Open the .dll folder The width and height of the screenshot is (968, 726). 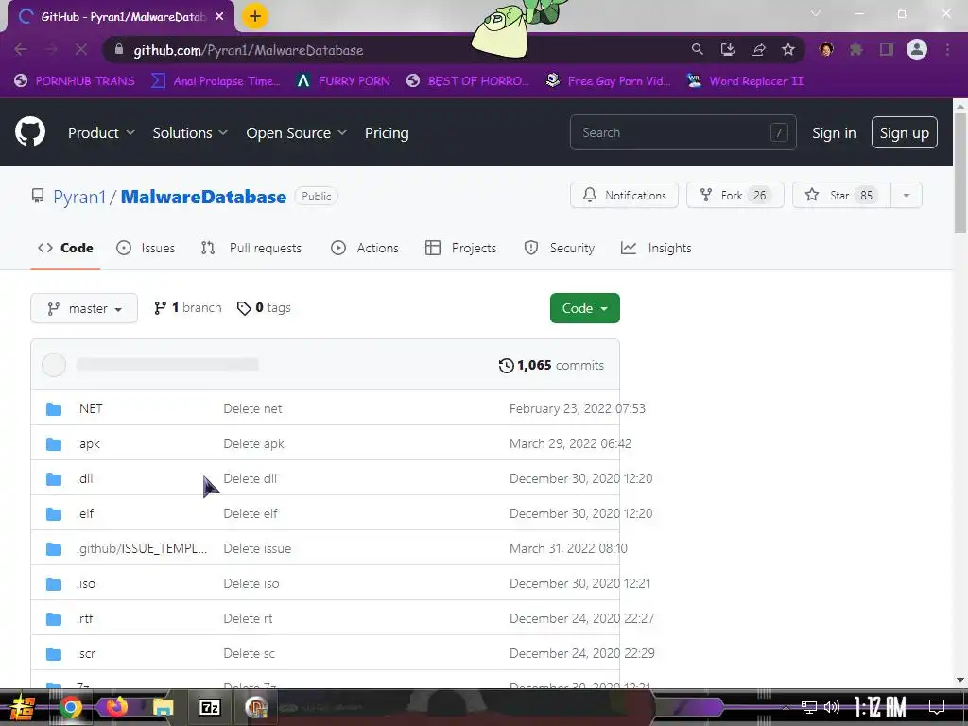pyautogui.click(x=84, y=478)
